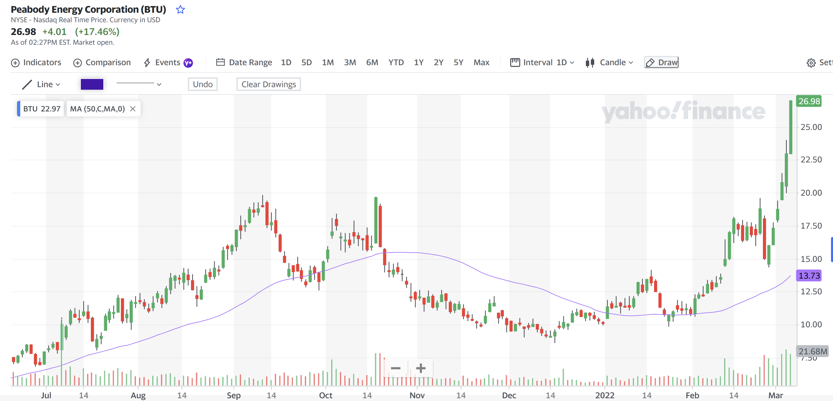Click the Events lightning bolt icon
833x401 pixels.
[x=147, y=63]
